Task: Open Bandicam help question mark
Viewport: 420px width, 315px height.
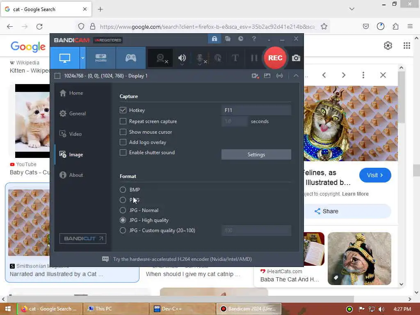Action: point(254,39)
